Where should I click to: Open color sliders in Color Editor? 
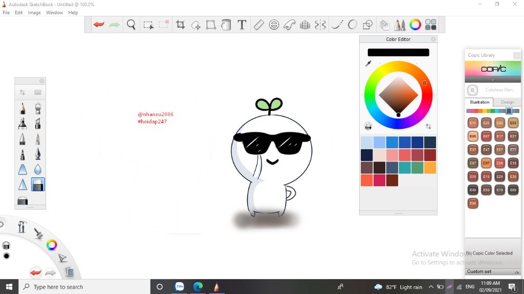coord(428,126)
